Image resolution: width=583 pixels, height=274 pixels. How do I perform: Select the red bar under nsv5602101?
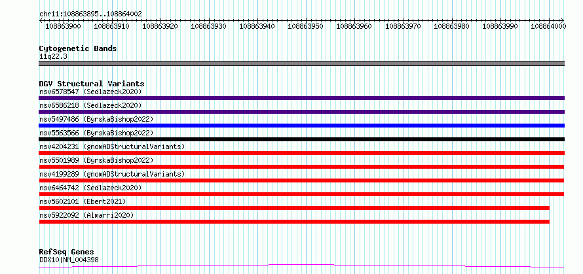click(x=294, y=208)
